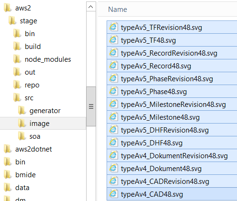
Task: Select the file icon for typeAv5_Phase48.svg
Action: [x=114, y=91]
